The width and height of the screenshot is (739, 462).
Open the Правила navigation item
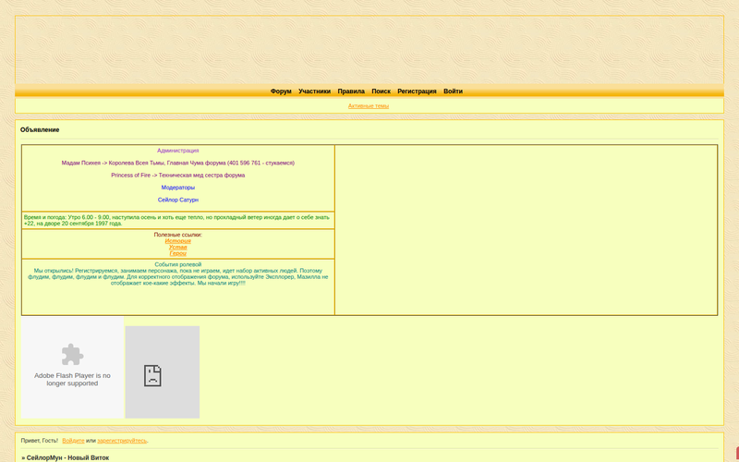351,91
